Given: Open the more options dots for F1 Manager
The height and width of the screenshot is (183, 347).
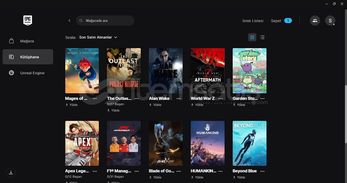Looking at the screenshot, I should click(x=137, y=171).
